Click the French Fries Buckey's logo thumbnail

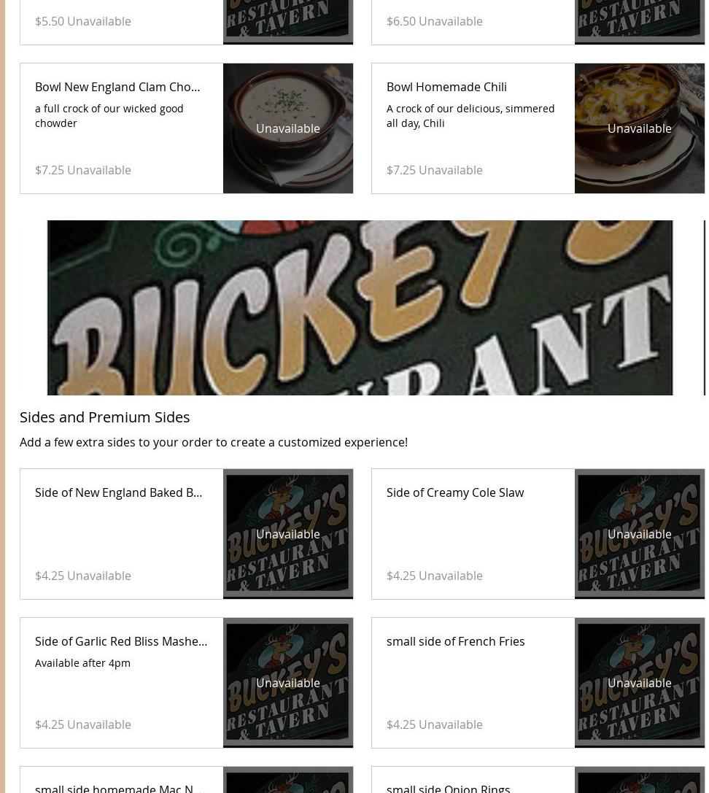point(639,683)
